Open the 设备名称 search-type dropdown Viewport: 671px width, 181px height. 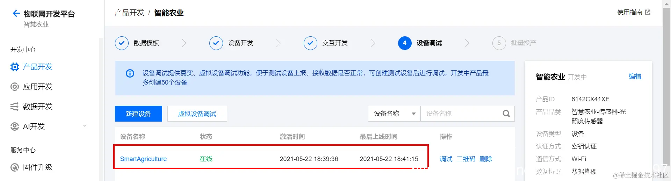[x=394, y=114]
